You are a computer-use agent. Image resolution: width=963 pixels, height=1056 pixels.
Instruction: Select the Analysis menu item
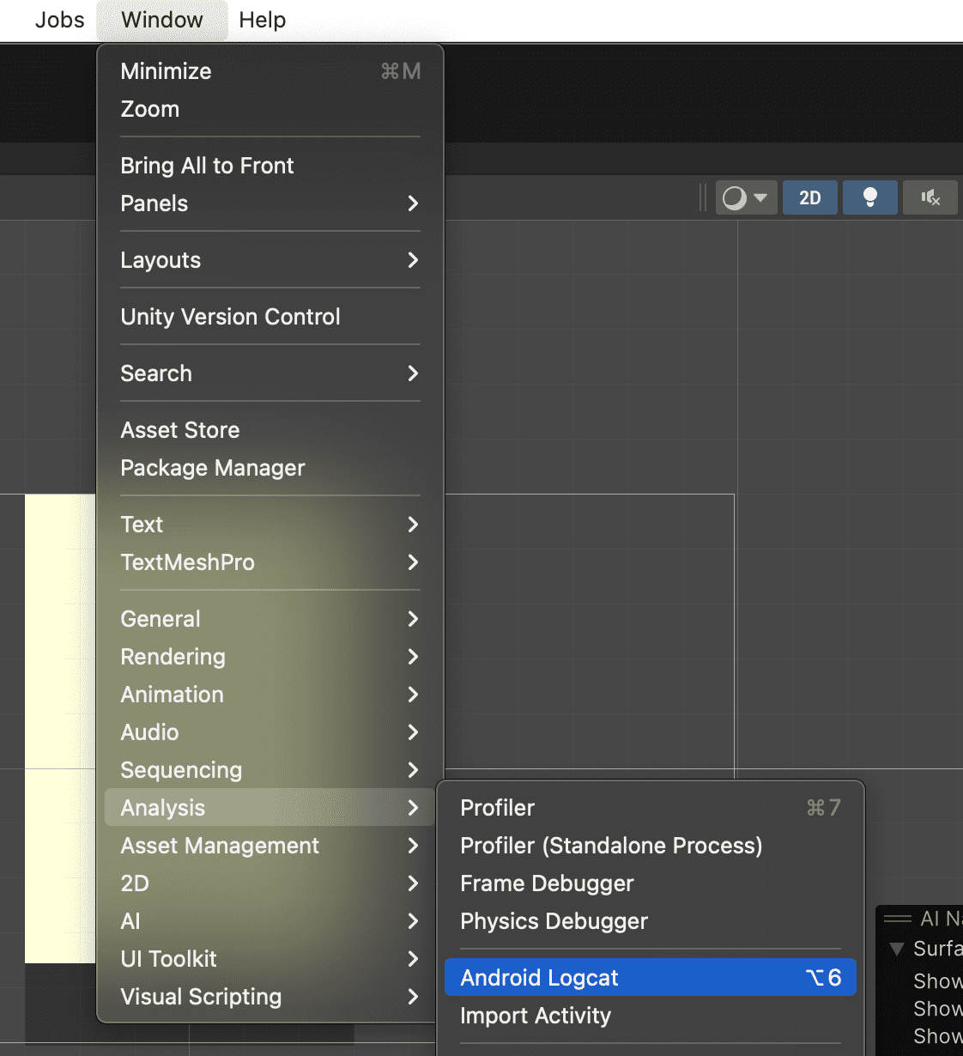(270, 808)
